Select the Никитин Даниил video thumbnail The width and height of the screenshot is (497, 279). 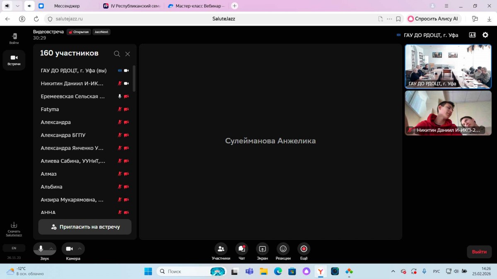(448, 113)
